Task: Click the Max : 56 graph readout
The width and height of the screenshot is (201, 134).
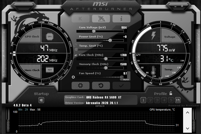Action: [35, 110]
